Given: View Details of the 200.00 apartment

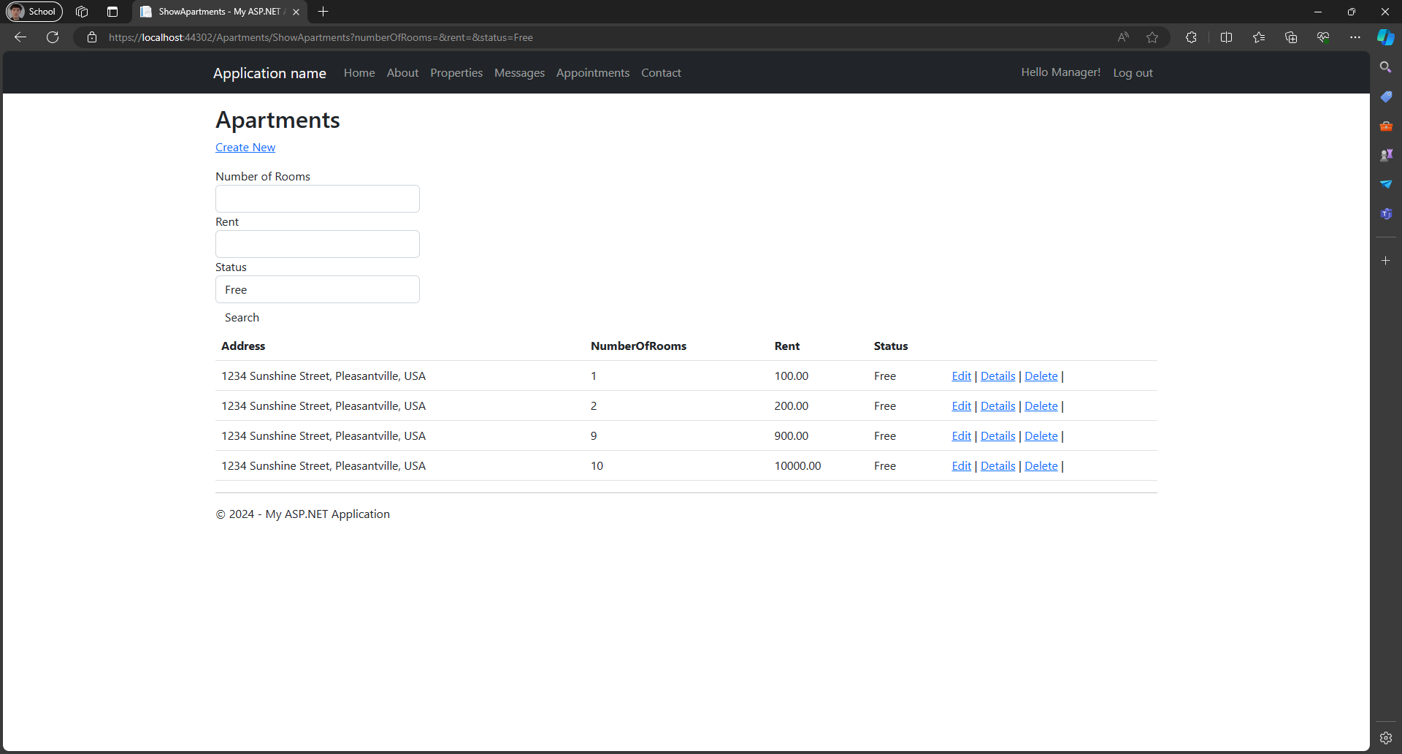Looking at the screenshot, I should point(997,406).
